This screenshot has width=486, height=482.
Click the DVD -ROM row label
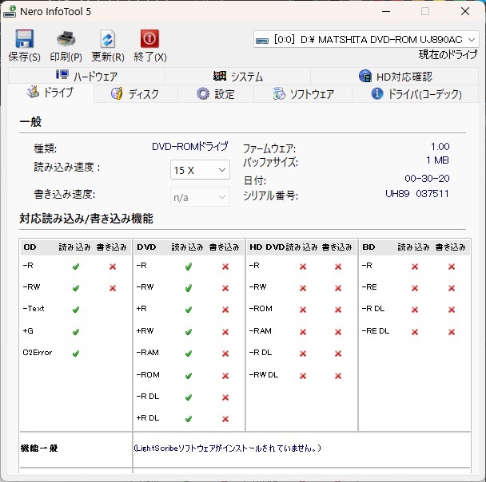tap(148, 374)
